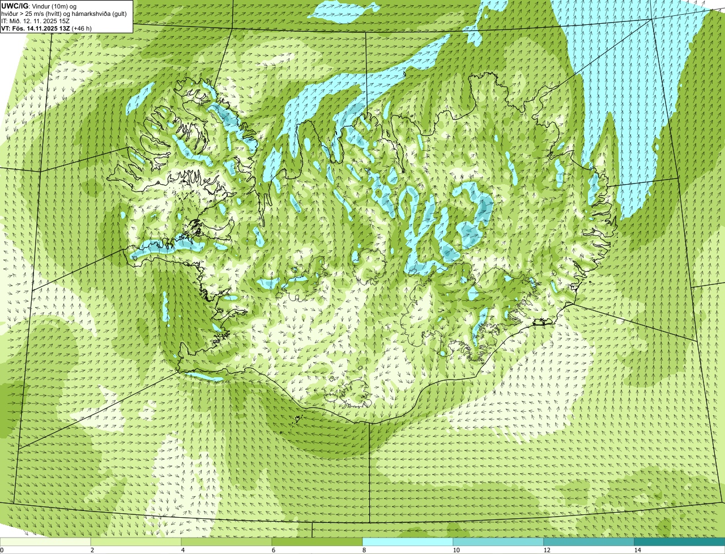Click the scale label '0' under the color bar
This screenshot has height=554, width=725.
click(2, 550)
